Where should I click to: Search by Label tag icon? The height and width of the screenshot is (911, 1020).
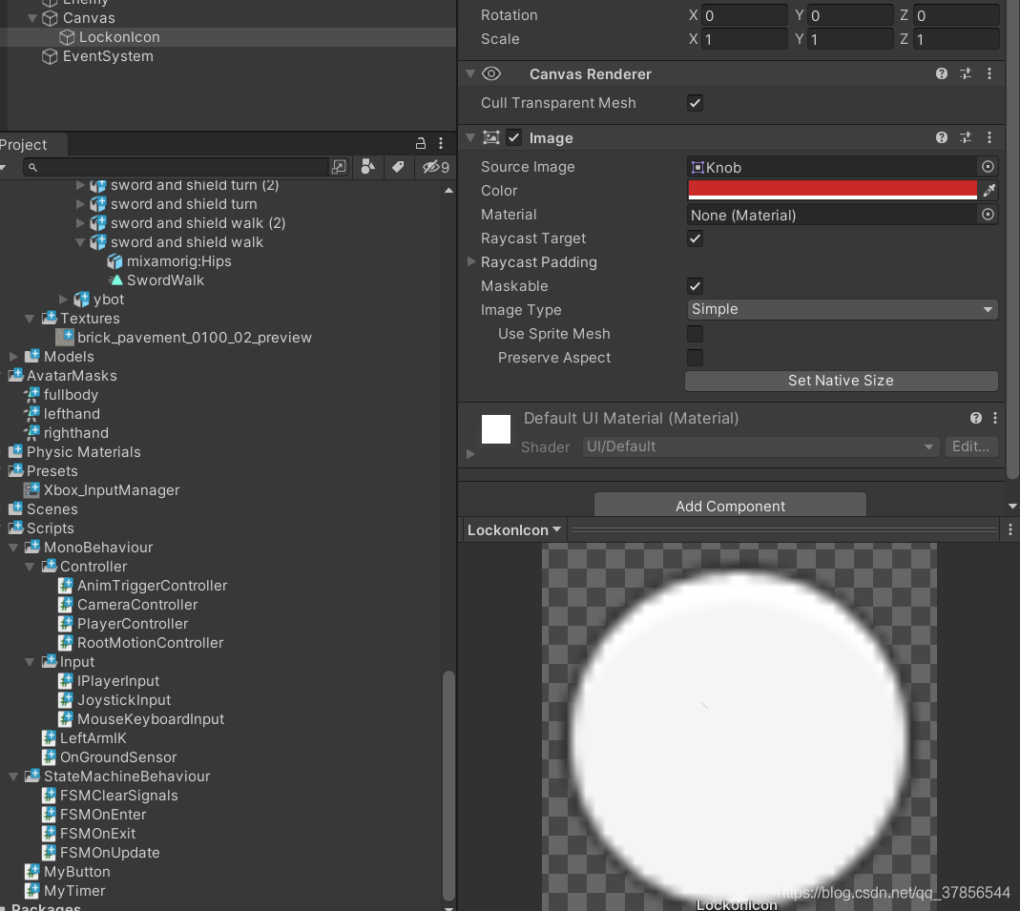pyautogui.click(x=398, y=167)
